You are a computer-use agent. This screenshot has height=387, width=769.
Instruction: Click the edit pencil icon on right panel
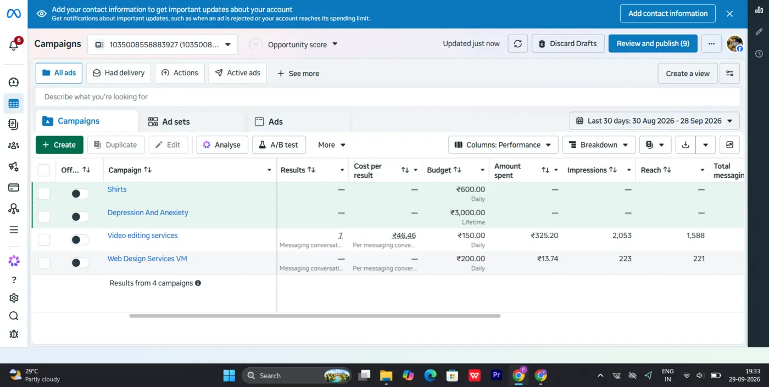(x=759, y=32)
